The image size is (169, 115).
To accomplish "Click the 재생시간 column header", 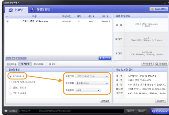I will click(x=67, y=16).
